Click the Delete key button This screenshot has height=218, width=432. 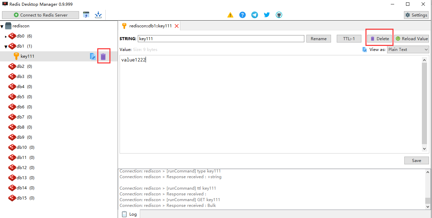click(380, 39)
